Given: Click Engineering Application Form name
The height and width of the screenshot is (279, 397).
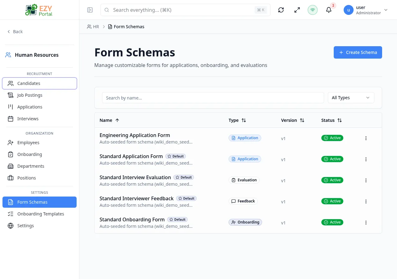Looking at the screenshot, I should pyautogui.click(x=135, y=135).
